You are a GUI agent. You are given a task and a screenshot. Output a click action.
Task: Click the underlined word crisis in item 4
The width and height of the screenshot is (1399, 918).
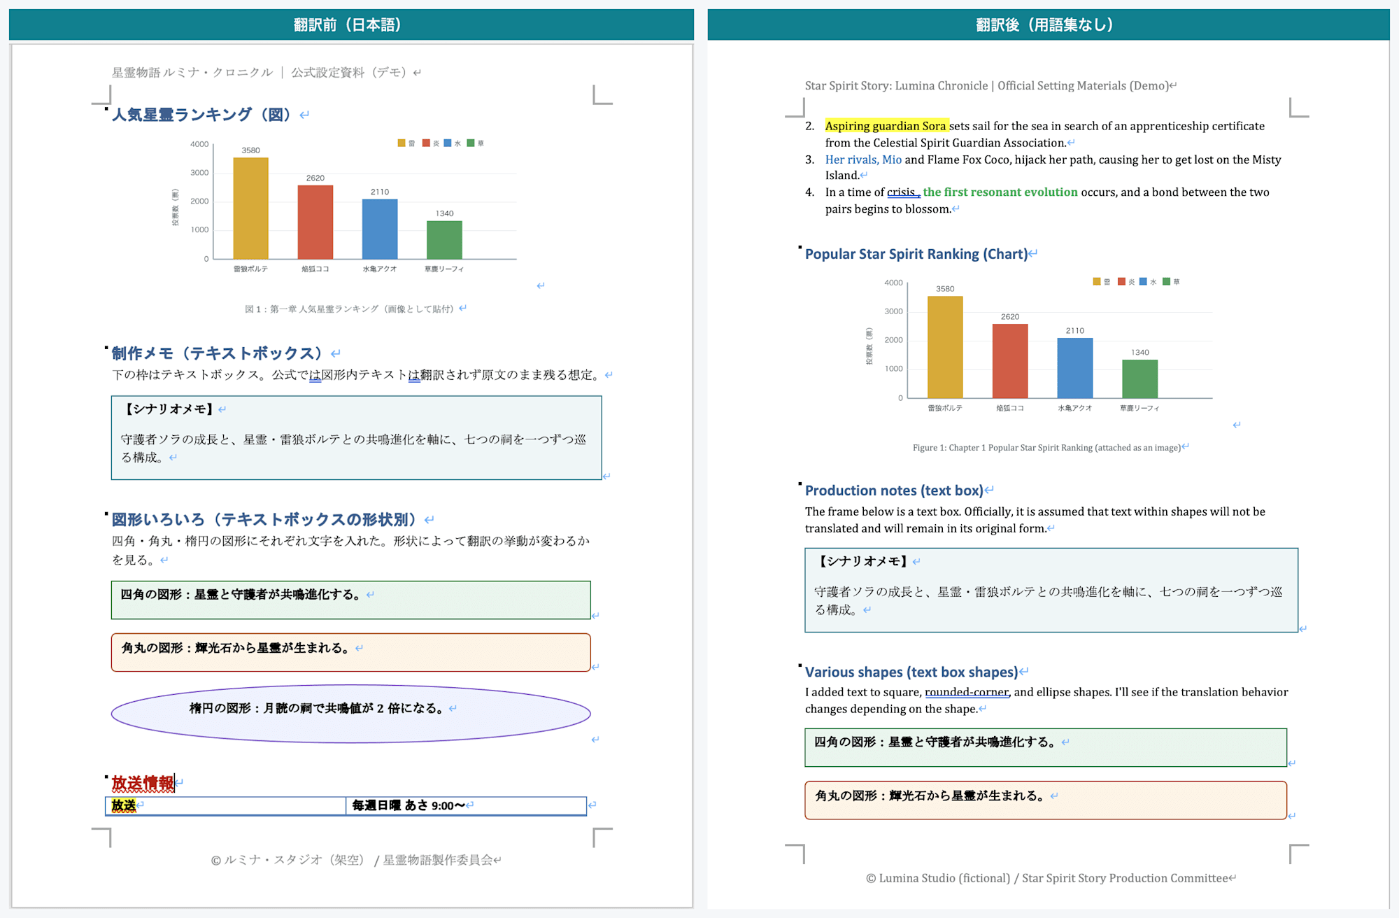[x=901, y=192]
